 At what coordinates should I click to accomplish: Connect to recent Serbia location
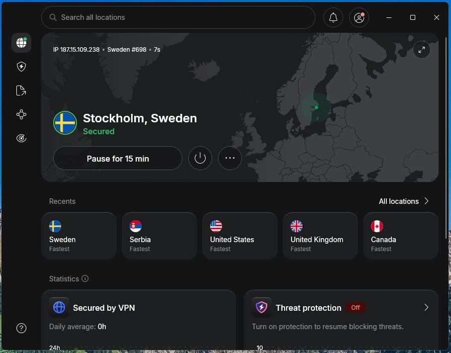point(159,236)
